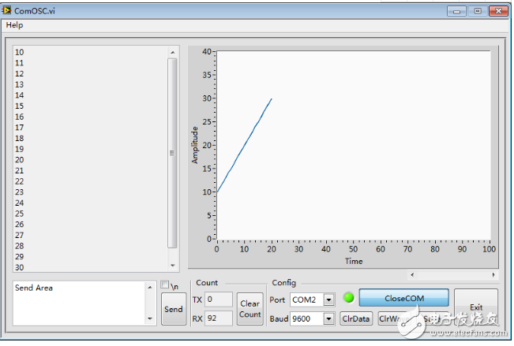The image size is (514, 346).
Task: Expand the Baud 9600 dropdown
Action: [x=328, y=319]
